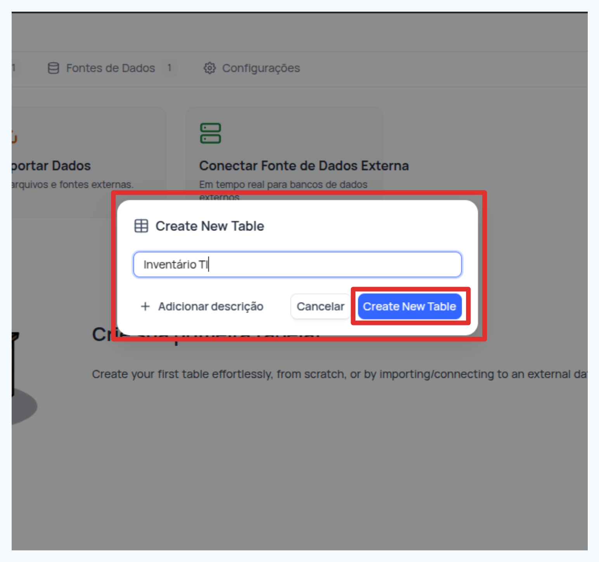
Task: Click Adicionar descrição to add a description
Action: tap(211, 306)
